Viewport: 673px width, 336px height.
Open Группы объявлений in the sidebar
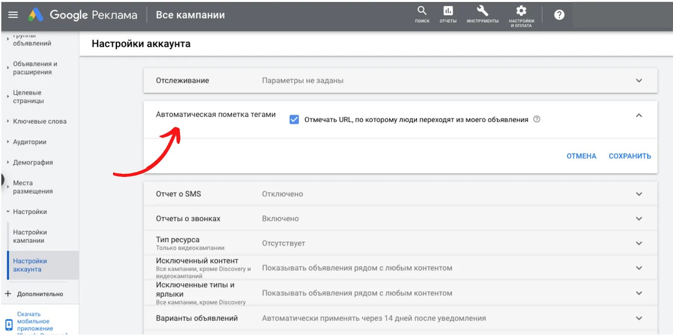click(32, 40)
